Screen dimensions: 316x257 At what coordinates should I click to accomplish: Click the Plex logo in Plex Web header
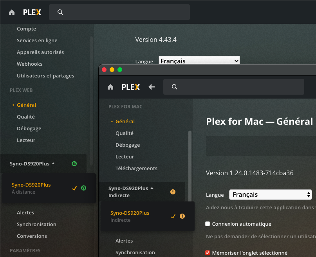pos(32,12)
